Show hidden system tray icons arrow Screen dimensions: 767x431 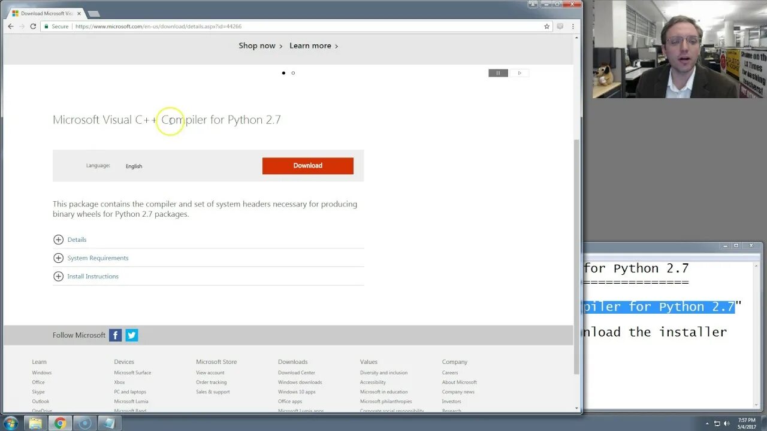707,423
